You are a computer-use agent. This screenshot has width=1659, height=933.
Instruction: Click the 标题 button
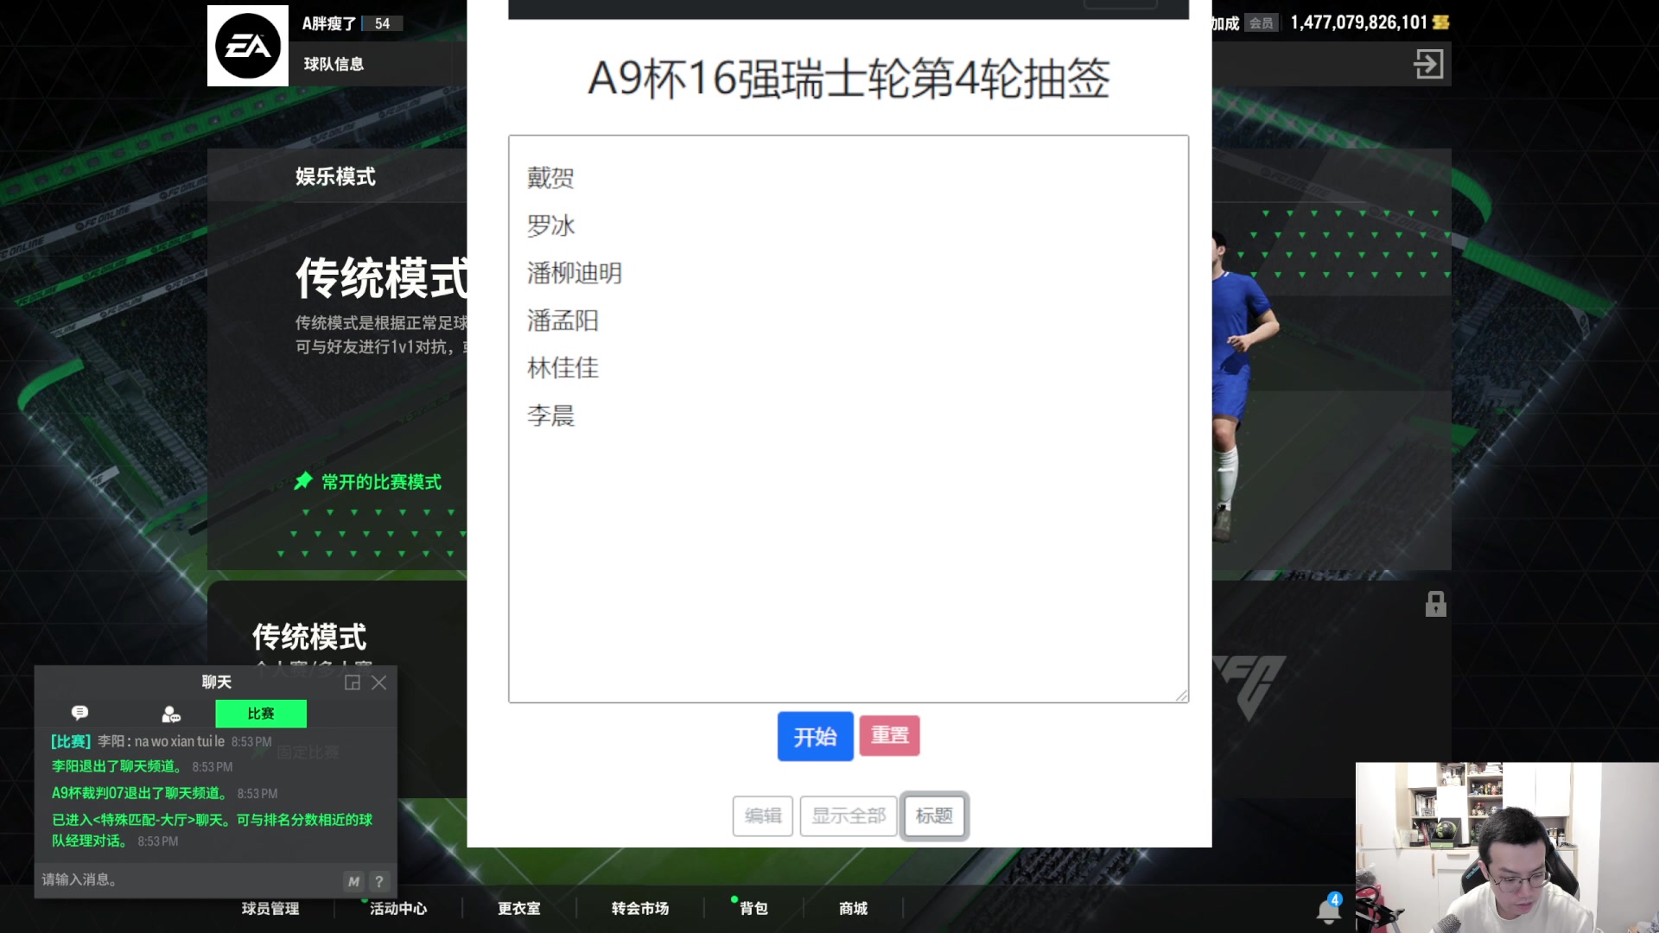(934, 816)
